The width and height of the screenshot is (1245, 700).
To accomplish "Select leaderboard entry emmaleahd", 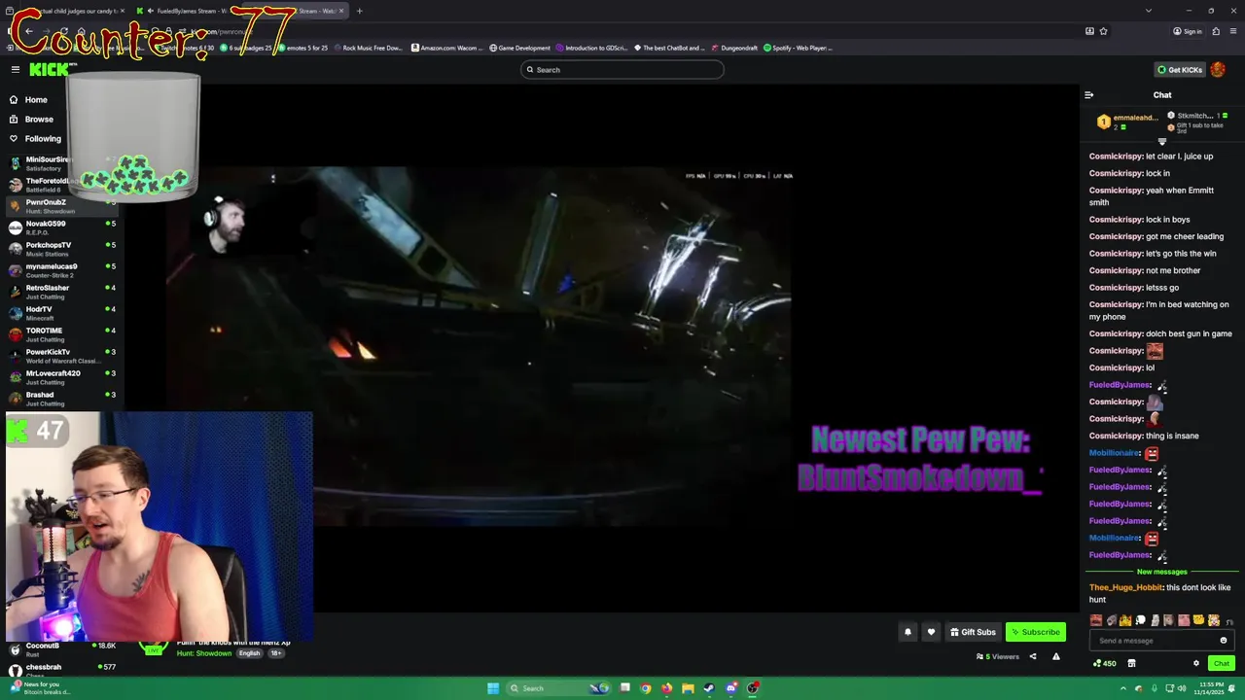I will tap(1128, 122).
